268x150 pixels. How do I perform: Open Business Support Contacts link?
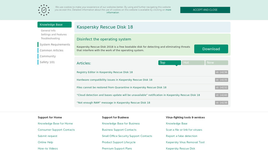pos(119,130)
